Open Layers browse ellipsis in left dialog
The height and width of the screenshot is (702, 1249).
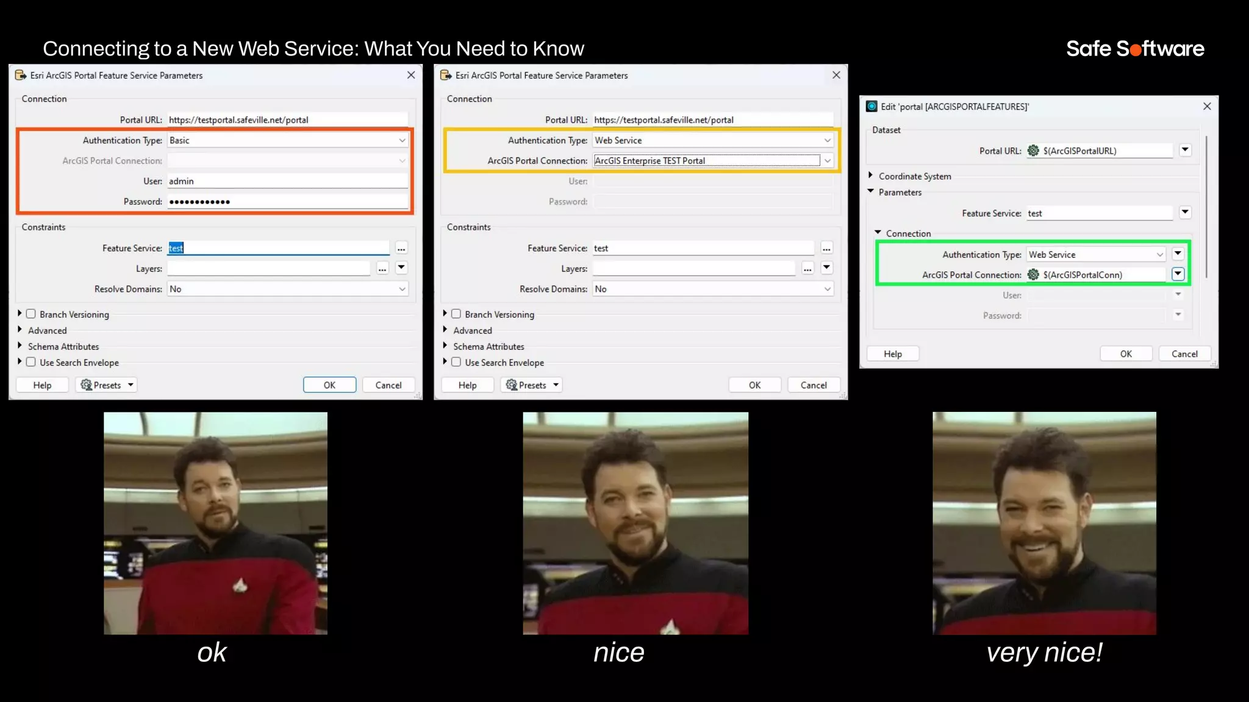coord(382,268)
